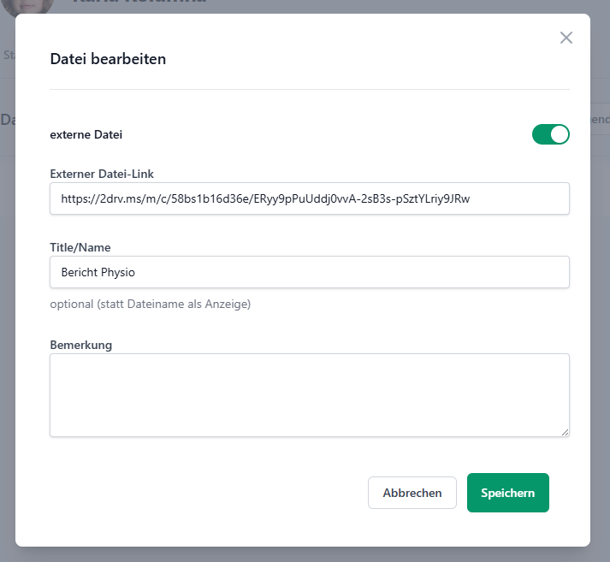
Task: Click the Datei bearbeiten heading
Action: [x=108, y=59]
